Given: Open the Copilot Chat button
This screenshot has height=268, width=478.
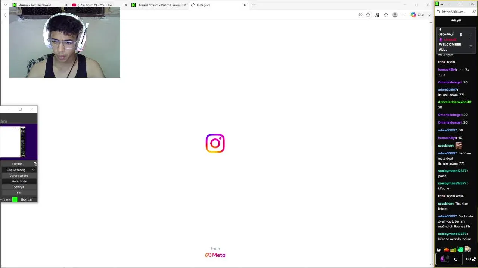Looking at the screenshot, I should pyautogui.click(x=418, y=15).
